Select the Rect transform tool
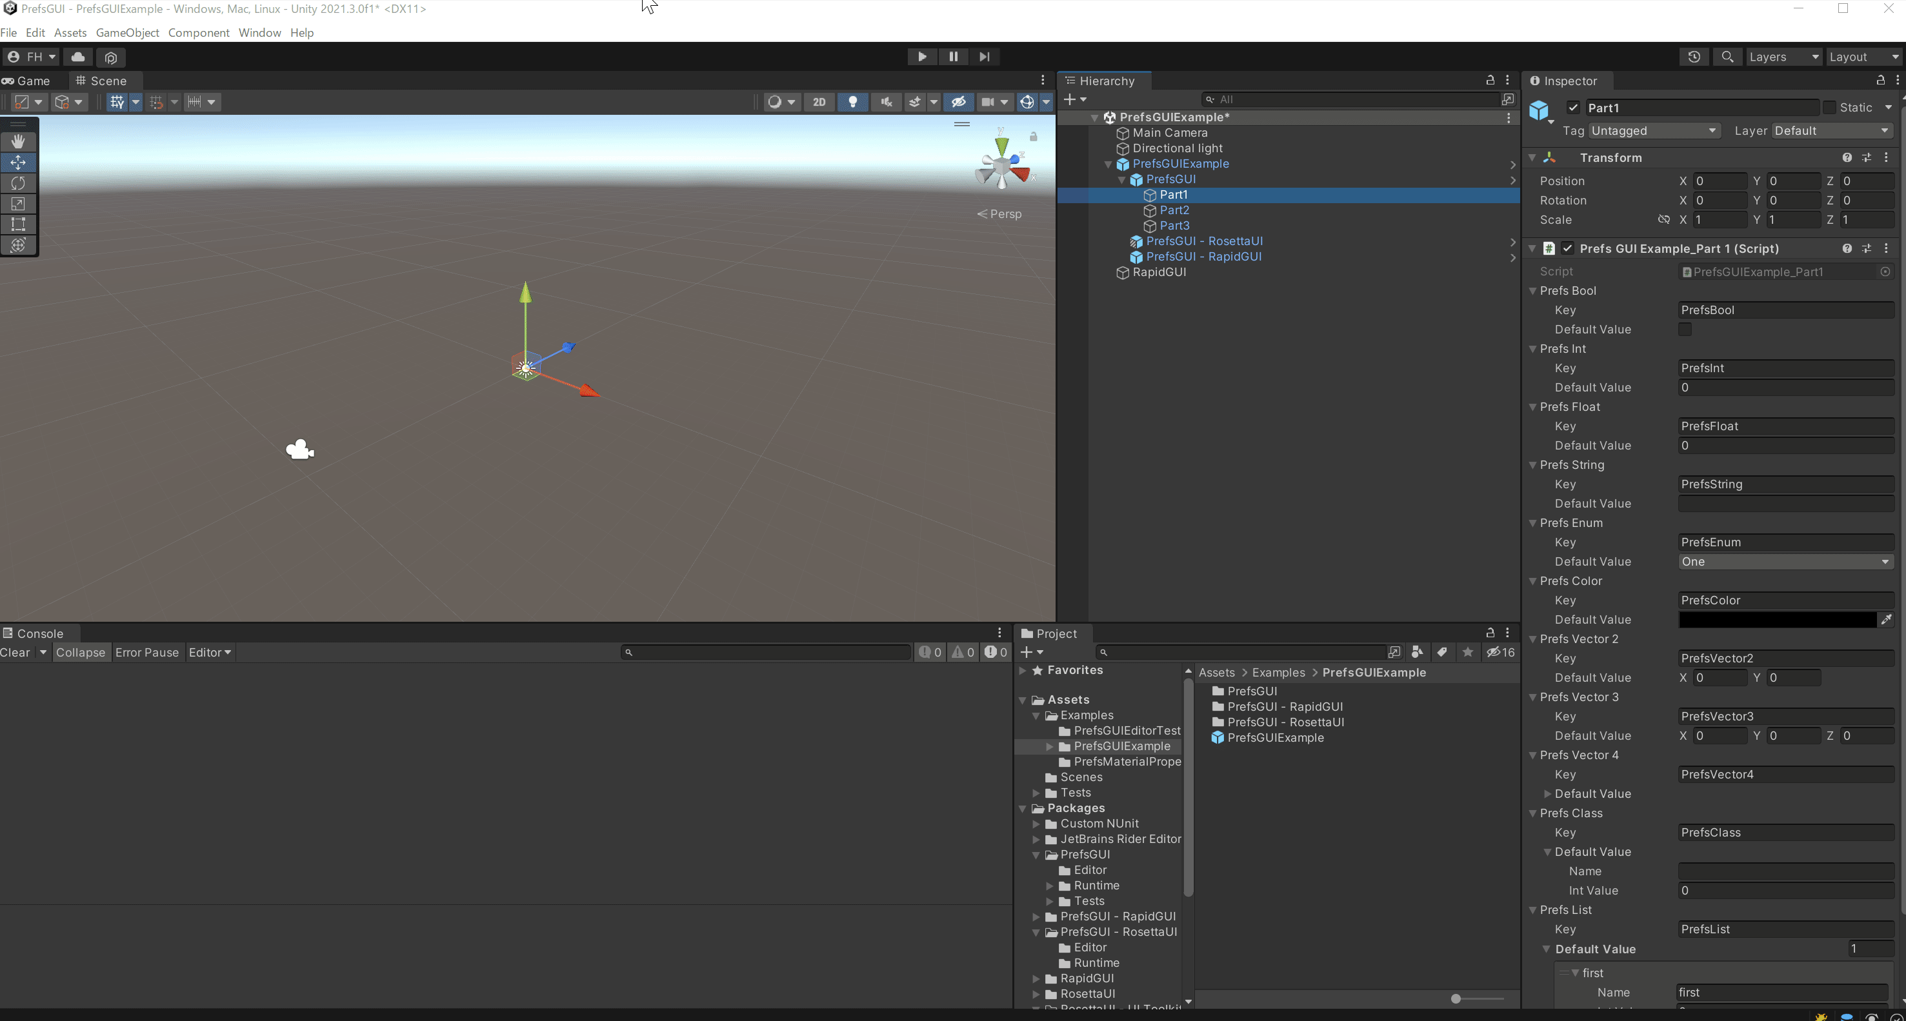The width and height of the screenshot is (1906, 1021). (19, 224)
